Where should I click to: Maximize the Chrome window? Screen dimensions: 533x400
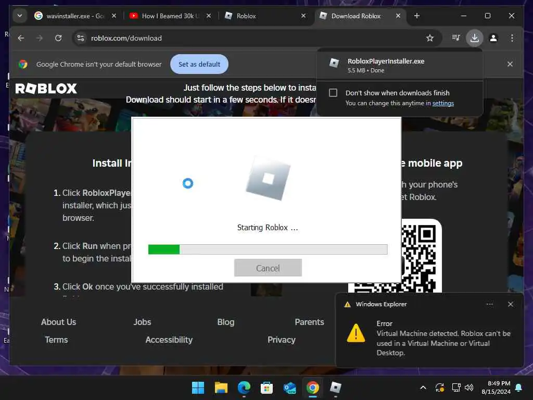pos(487,16)
